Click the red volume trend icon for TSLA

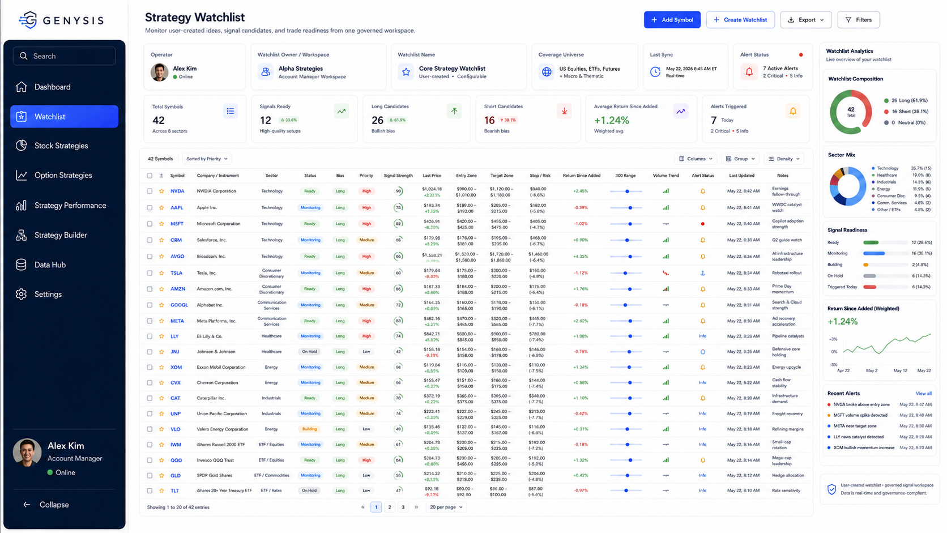click(666, 273)
